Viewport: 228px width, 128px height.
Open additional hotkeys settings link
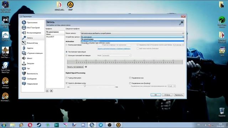114,49
